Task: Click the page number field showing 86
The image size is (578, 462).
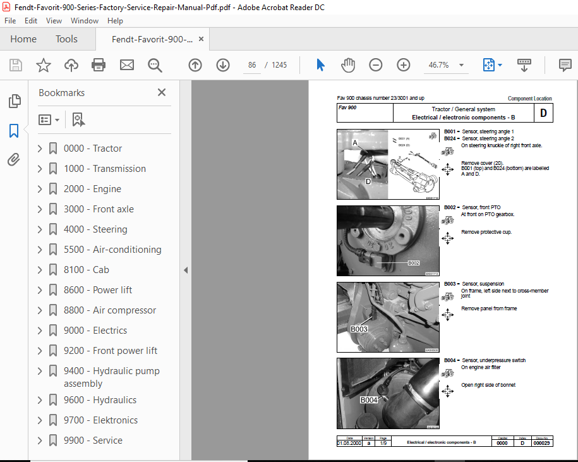Action: point(252,65)
